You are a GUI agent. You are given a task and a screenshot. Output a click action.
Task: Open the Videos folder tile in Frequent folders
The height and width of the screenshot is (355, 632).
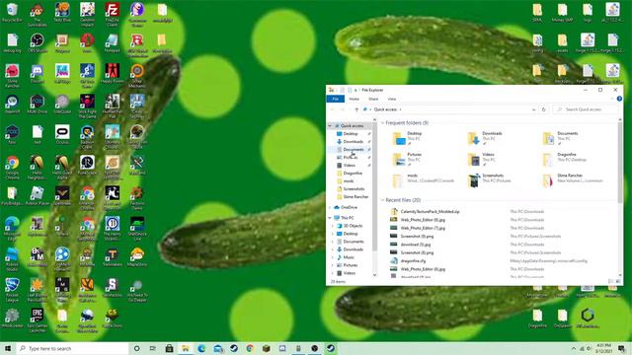pos(482,159)
